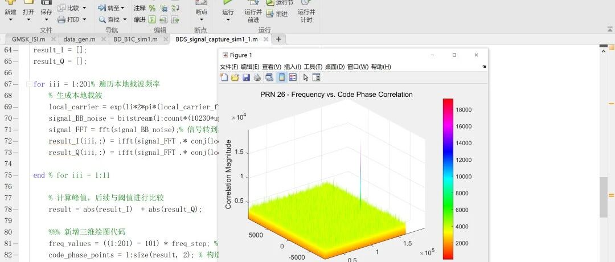Screen dimensions: 615x262
Task: Click plot title 'PRN 26 - Frequency vs. Code Phase Correlation'
Action: pyautogui.click(x=336, y=95)
